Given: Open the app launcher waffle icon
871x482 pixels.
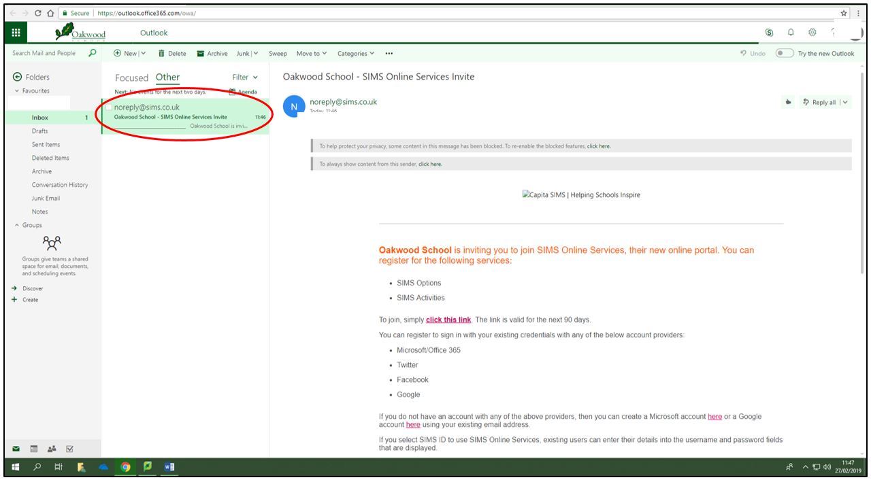Looking at the screenshot, I should [x=16, y=33].
